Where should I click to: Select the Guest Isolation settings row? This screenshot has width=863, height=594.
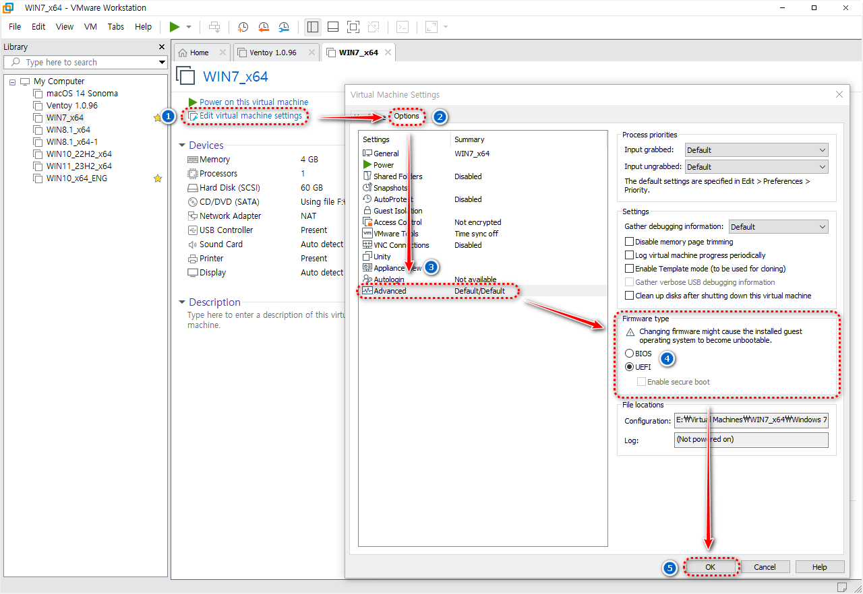[483, 211]
